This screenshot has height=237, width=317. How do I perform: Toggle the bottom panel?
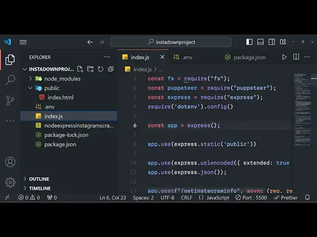pos(261,42)
